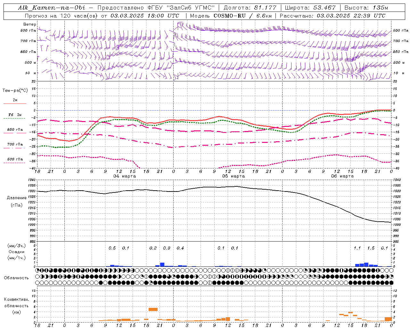Click the Ветер panel label
This screenshot has height=328, width=410.
(x=29, y=24)
